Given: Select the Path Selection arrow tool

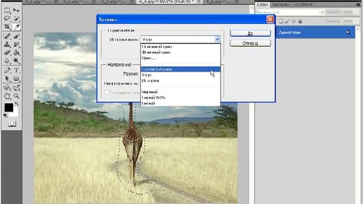Looking at the screenshot, I should pos(7,78).
